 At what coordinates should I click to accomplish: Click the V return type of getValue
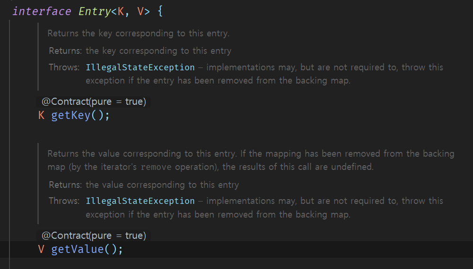click(x=41, y=249)
